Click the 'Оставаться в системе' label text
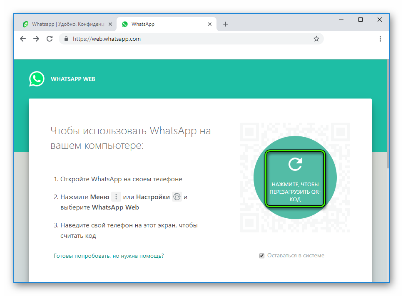This screenshot has height=296, width=403. coord(296,255)
